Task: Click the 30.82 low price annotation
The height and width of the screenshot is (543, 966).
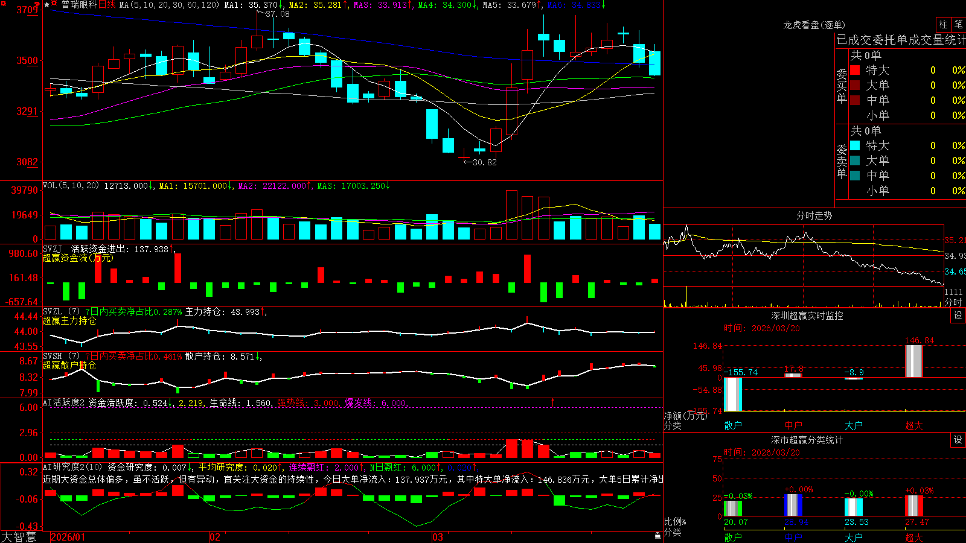Action: [485, 162]
